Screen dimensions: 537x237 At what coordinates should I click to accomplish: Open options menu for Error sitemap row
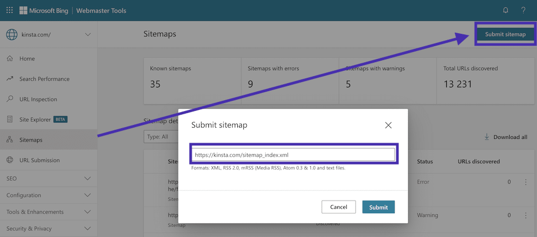point(526,182)
